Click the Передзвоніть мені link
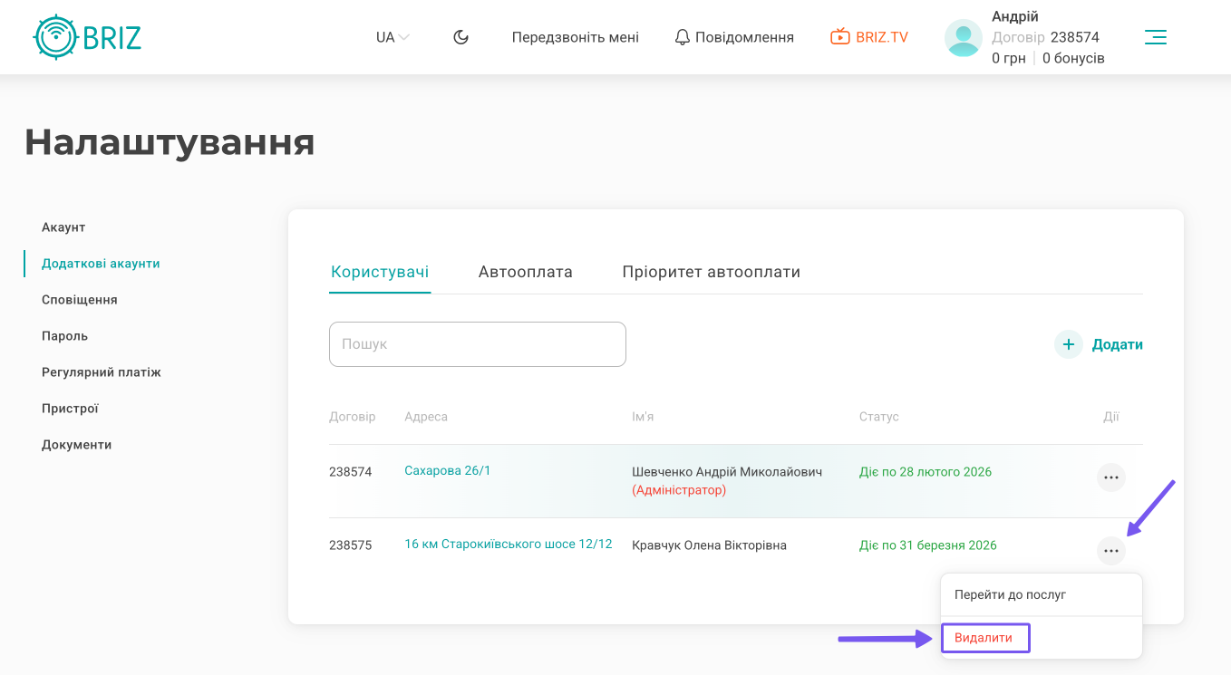Image resolution: width=1231 pixels, height=675 pixels. [575, 37]
